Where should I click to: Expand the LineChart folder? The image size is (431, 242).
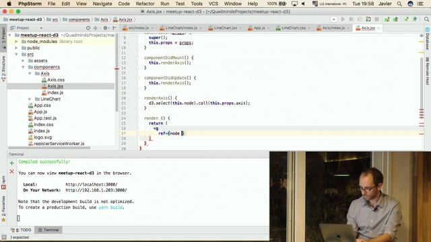[x=30, y=99]
